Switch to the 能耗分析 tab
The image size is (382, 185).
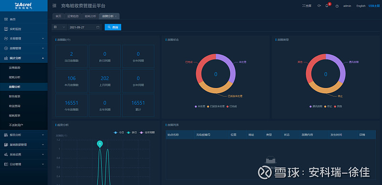click(90, 16)
